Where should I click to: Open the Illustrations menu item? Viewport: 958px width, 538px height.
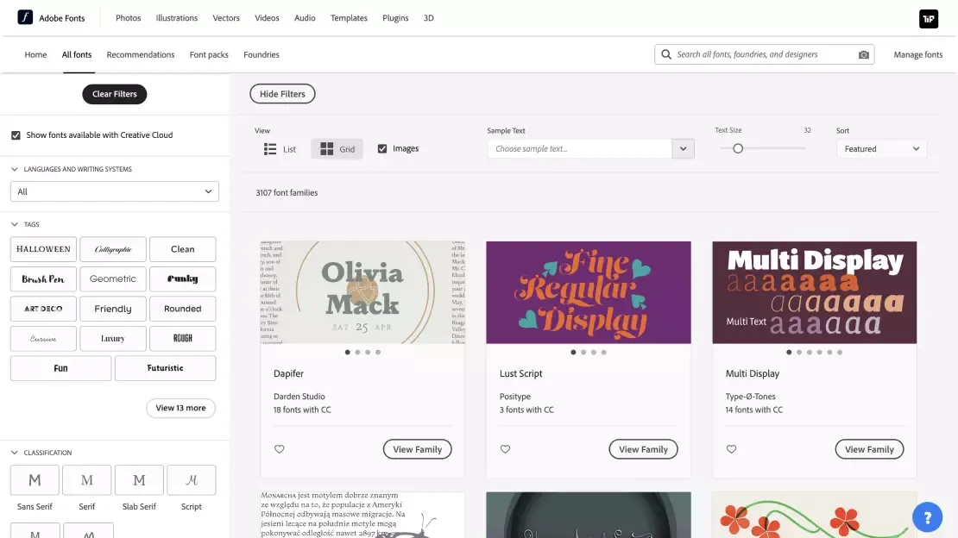point(177,18)
